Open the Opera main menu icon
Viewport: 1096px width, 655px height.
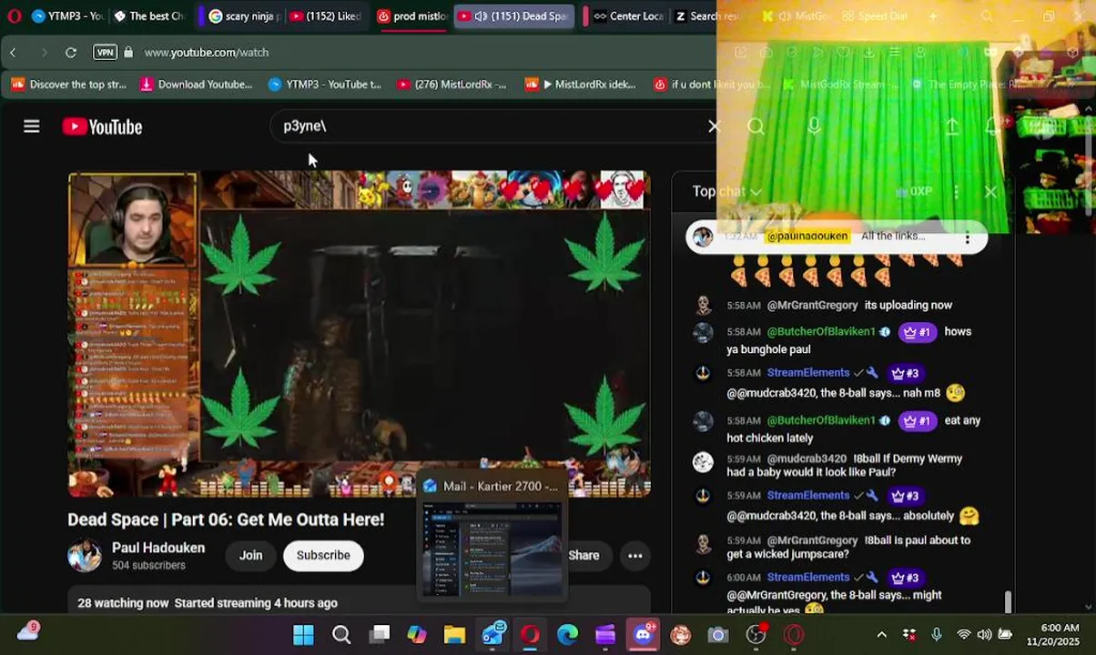(x=13, y=16)
